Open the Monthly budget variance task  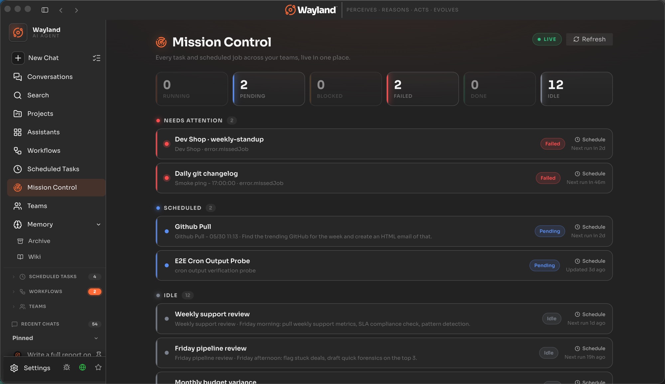pyautogui.click(x=384, y=378)
